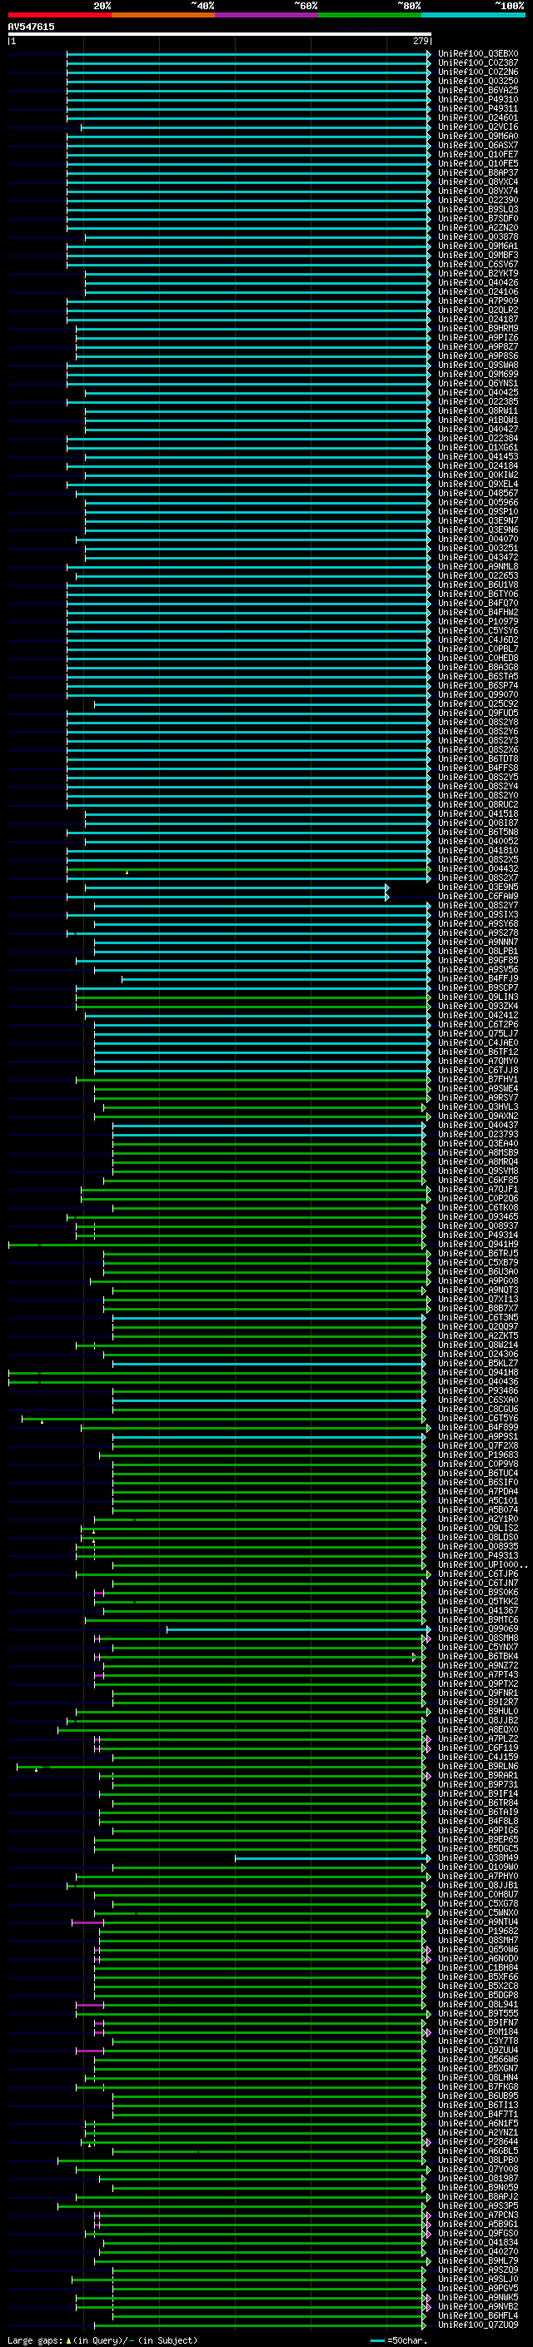Select hit label UniRef100_Q38M49
533x2347 pixels.
pos(477,1857)
